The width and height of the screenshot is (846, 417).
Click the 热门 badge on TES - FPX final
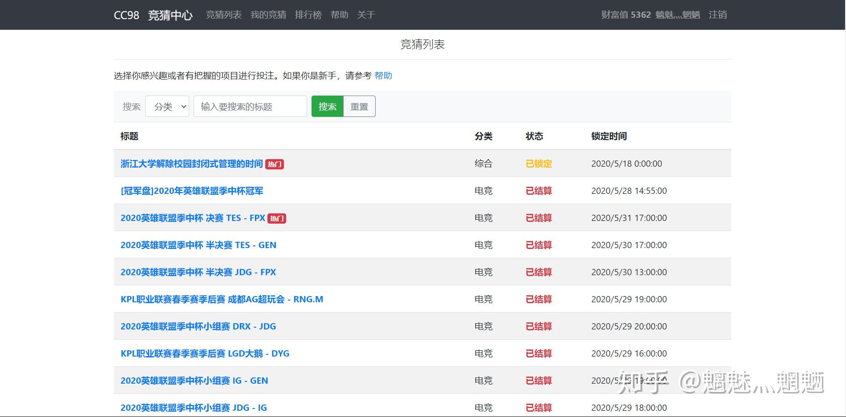click(x=277, y=218)
